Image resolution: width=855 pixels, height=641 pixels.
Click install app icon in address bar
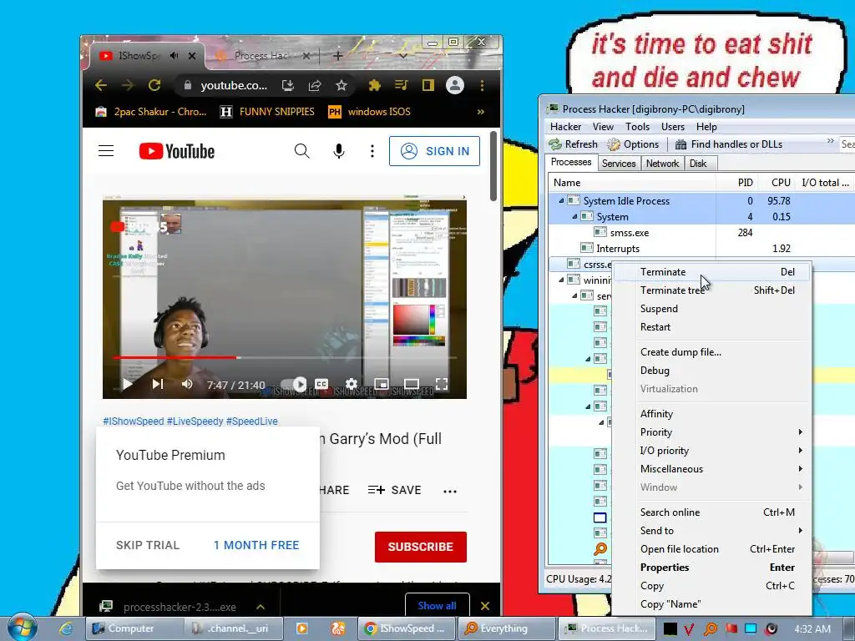[288, 85]
